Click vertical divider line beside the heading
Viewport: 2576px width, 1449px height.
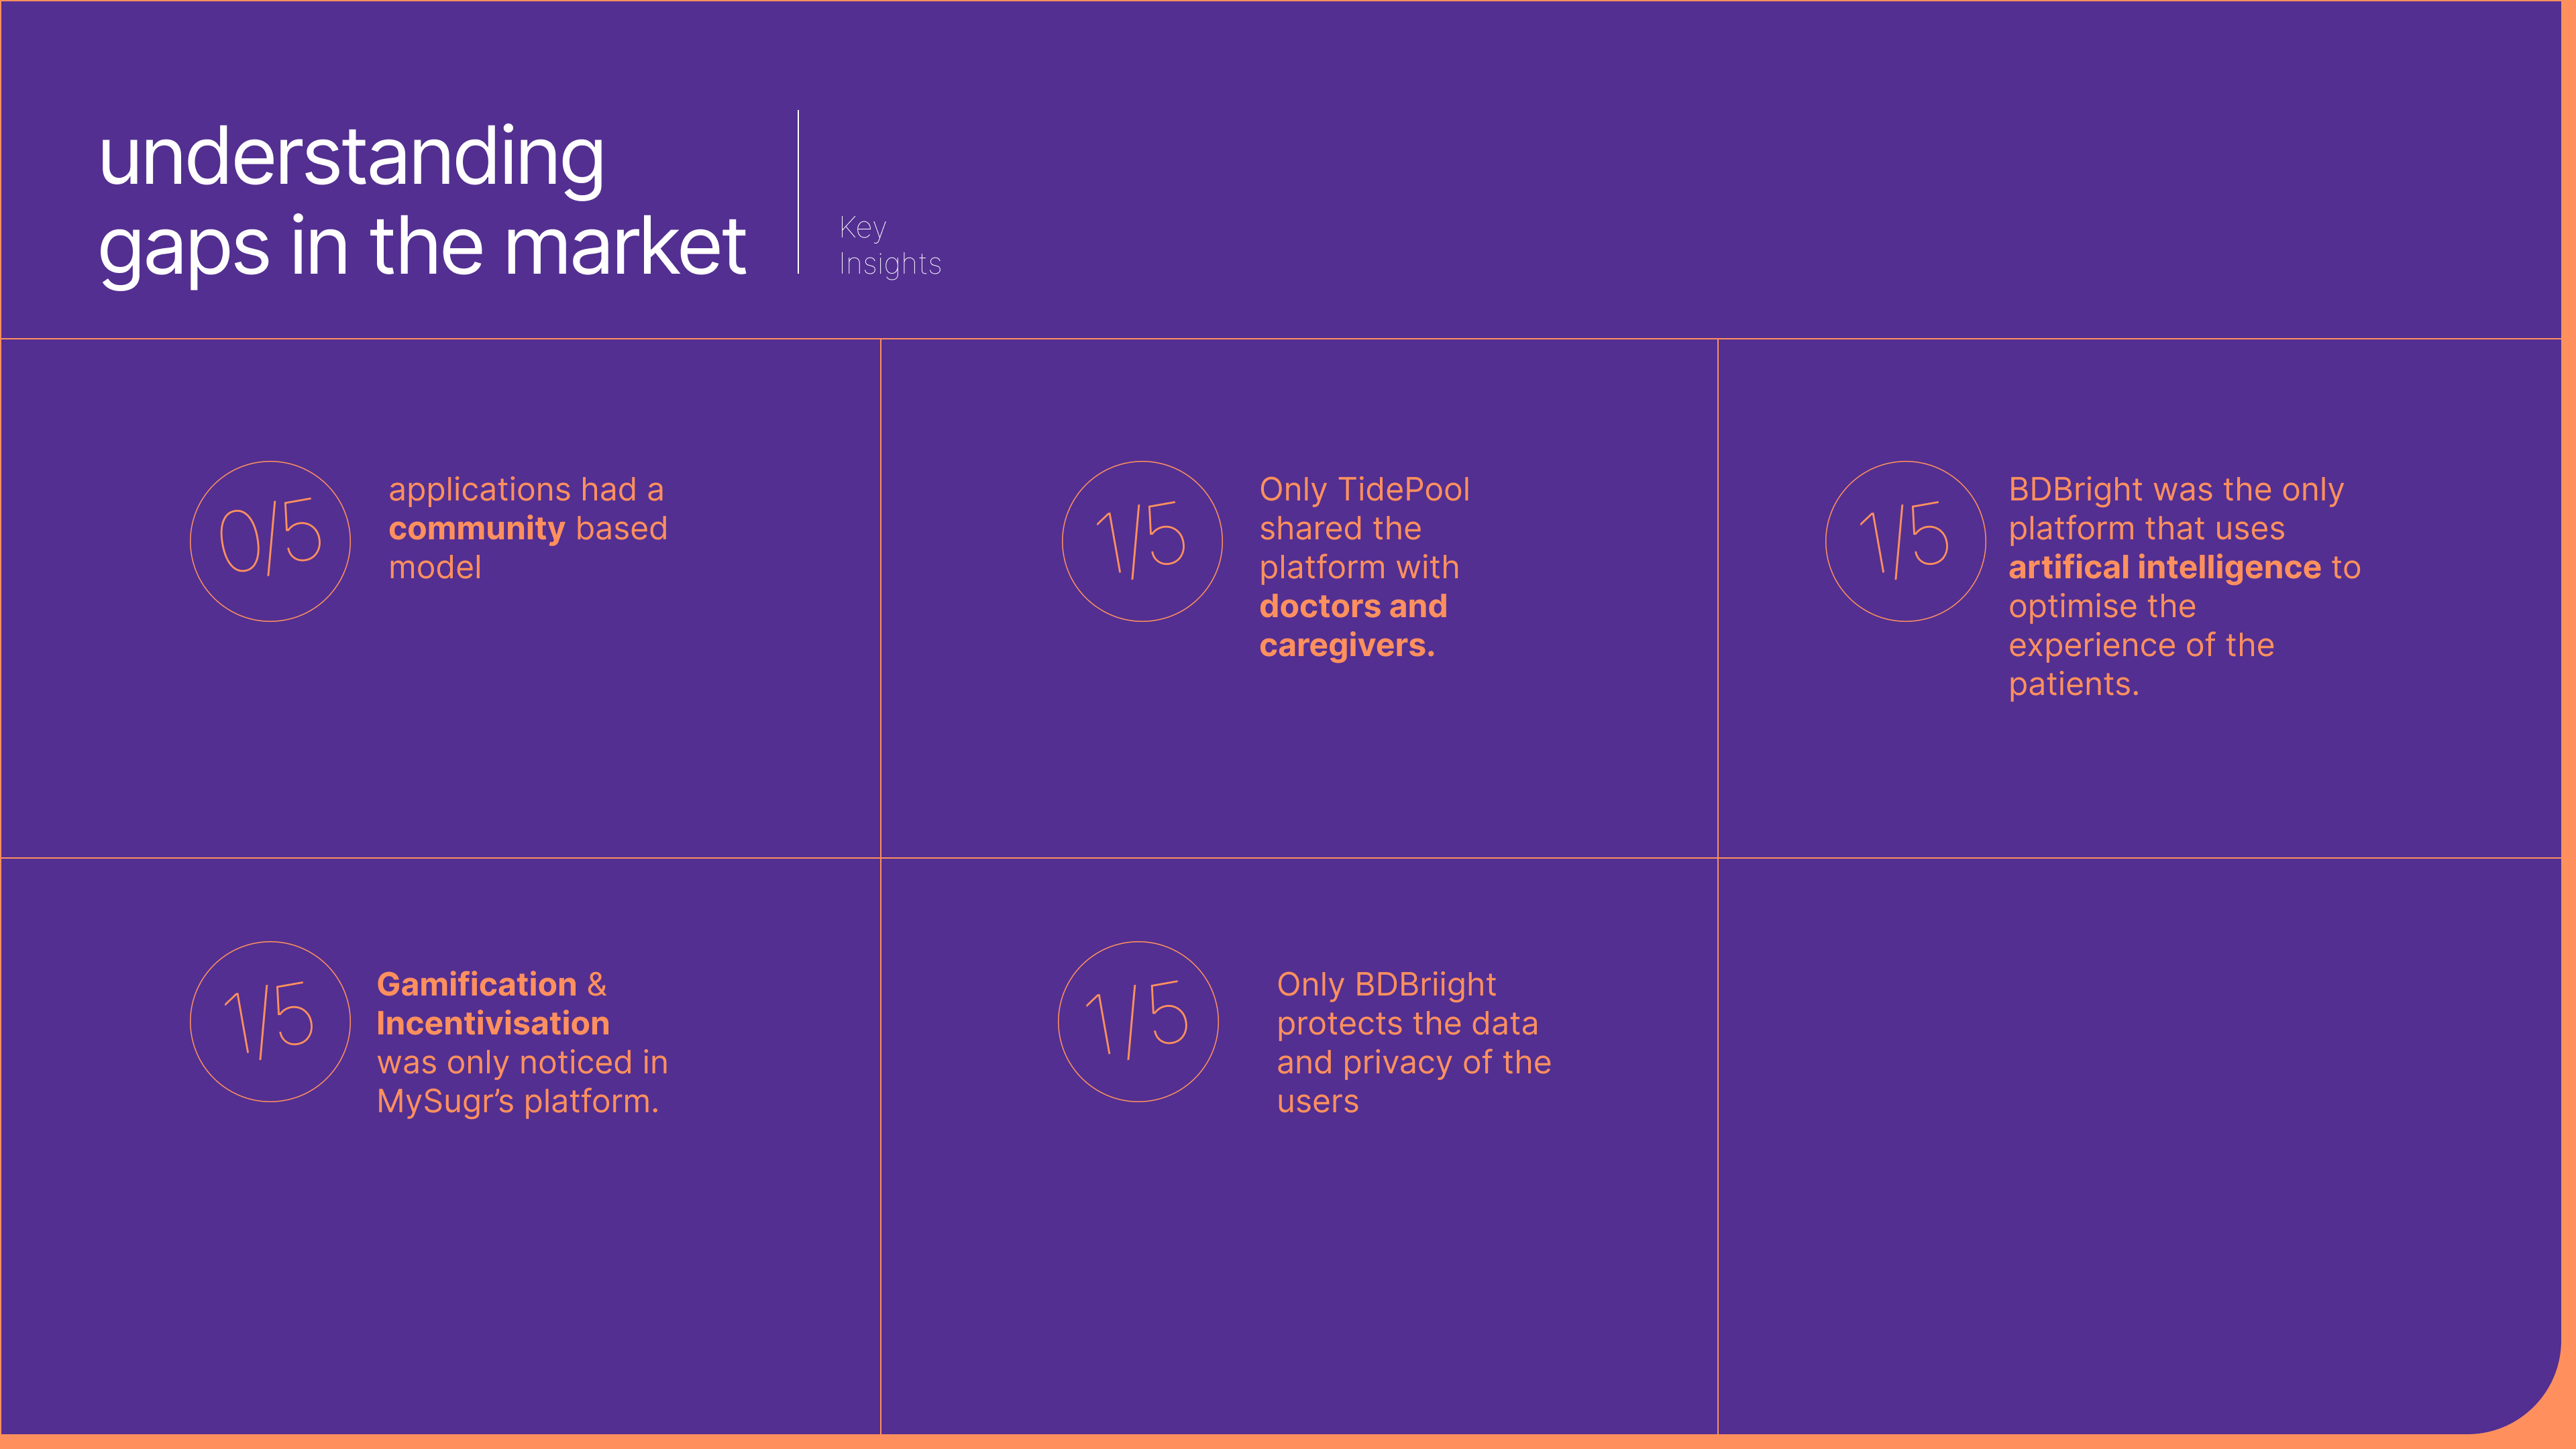(798, 192)
